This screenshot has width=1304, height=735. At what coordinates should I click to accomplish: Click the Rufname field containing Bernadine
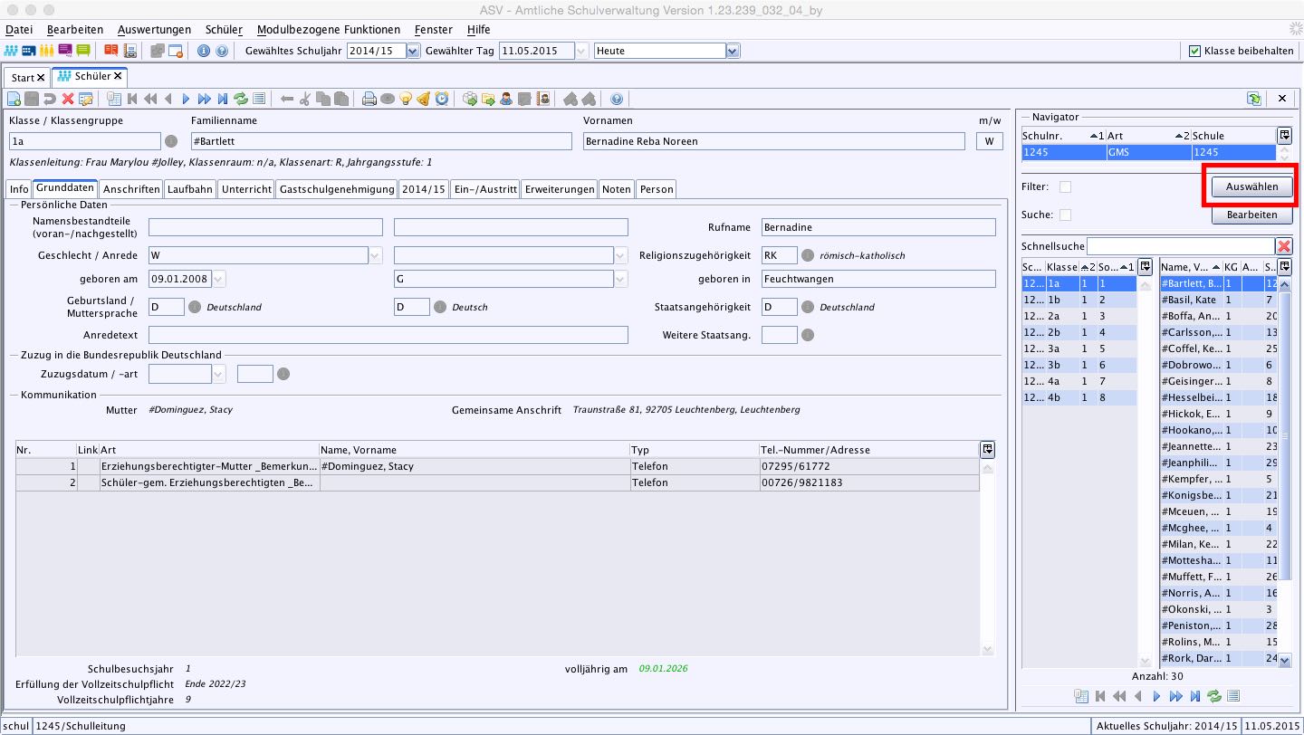pyautogui.click(x=877, y=227)
